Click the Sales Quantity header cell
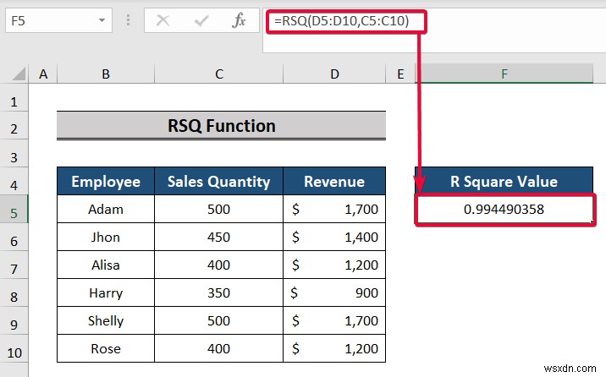 pyautogui.click(x=218, y=181)
